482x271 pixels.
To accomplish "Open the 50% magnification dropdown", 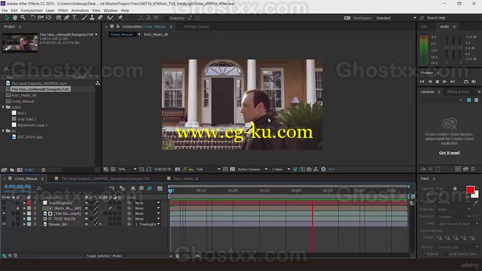I will (x=127, y=169).
